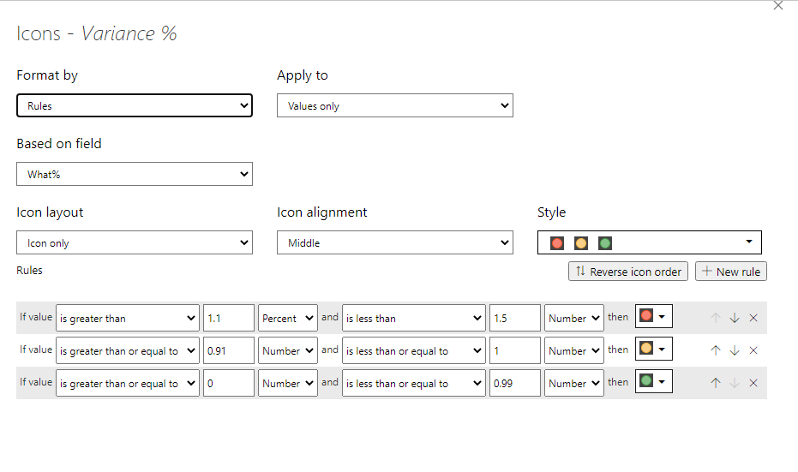
Task: Open the Style icon set dropdown
Action: [x=650, y=242]
